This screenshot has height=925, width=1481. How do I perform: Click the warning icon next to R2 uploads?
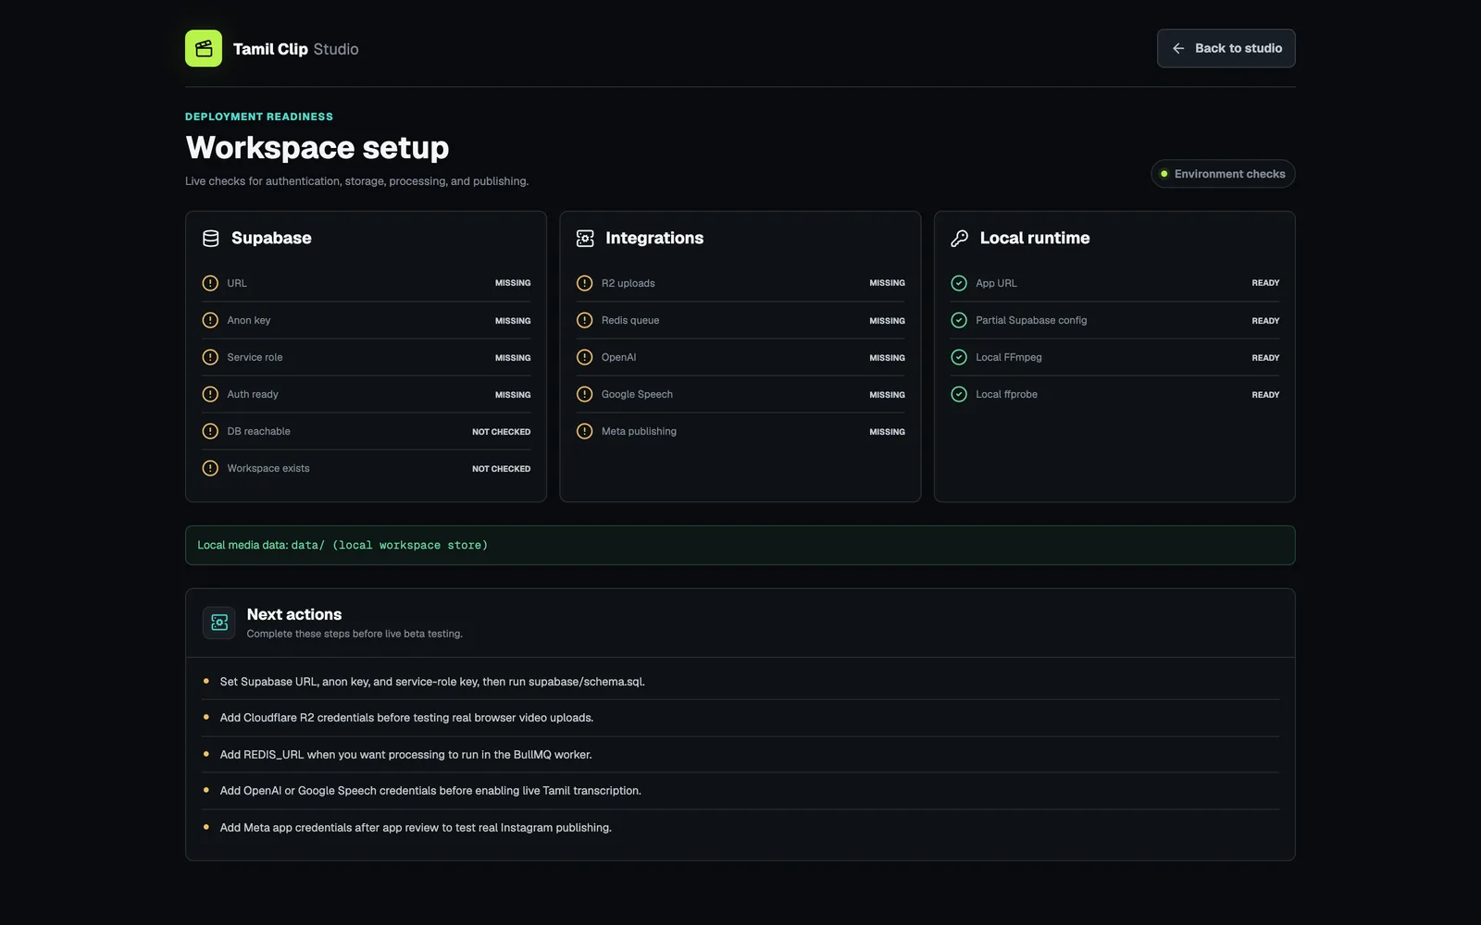point(584,283)
